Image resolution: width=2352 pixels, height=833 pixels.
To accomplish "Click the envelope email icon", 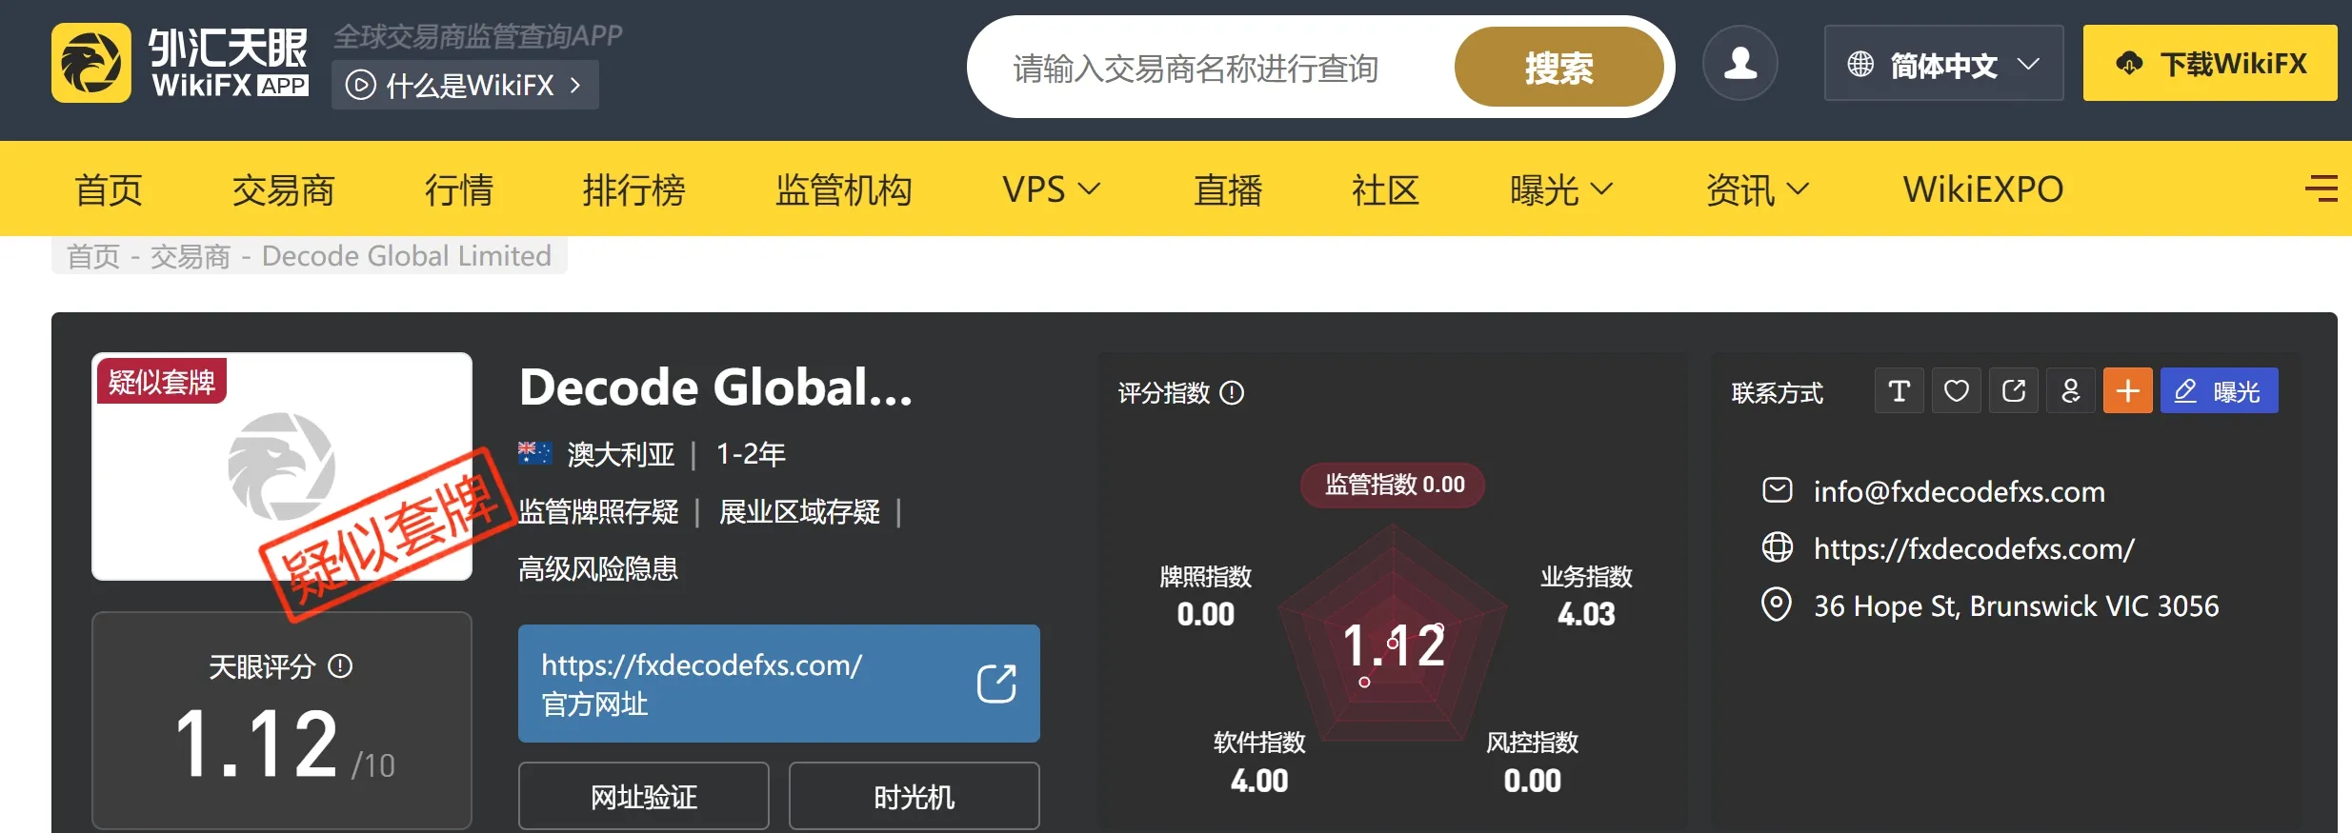I will [1777, 490].
